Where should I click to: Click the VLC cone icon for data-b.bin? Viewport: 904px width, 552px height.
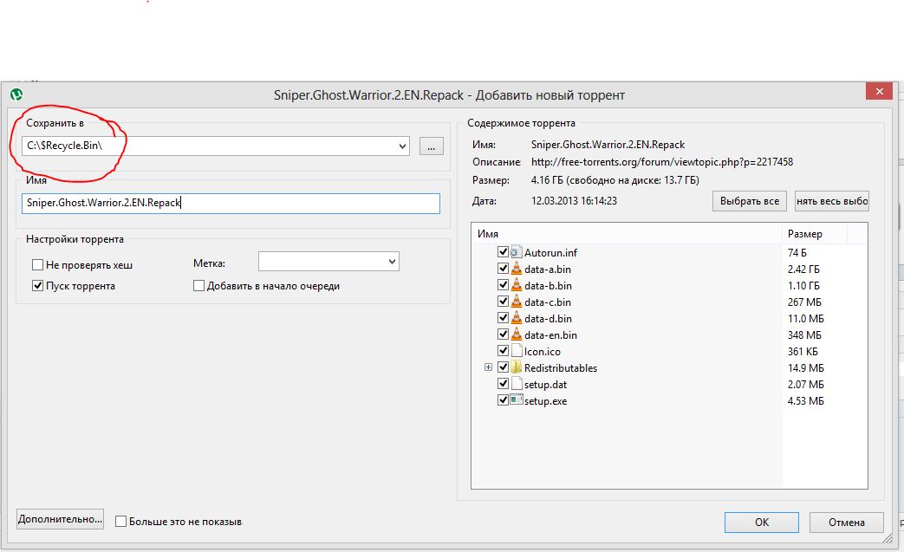516,285
